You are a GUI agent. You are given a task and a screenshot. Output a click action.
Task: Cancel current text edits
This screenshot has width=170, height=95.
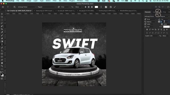tap(110, 7)
